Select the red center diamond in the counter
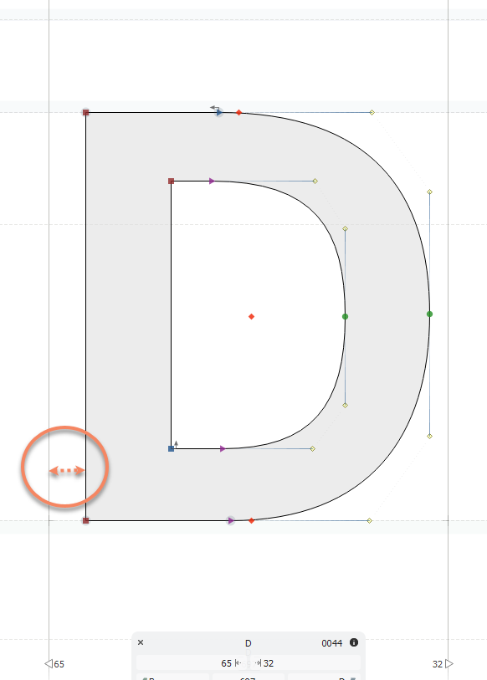 click(x=251, y=317)
